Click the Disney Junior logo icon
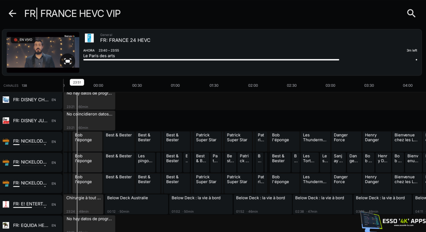The width and height of the screenshot is (426, 232). tap(6, 121)
